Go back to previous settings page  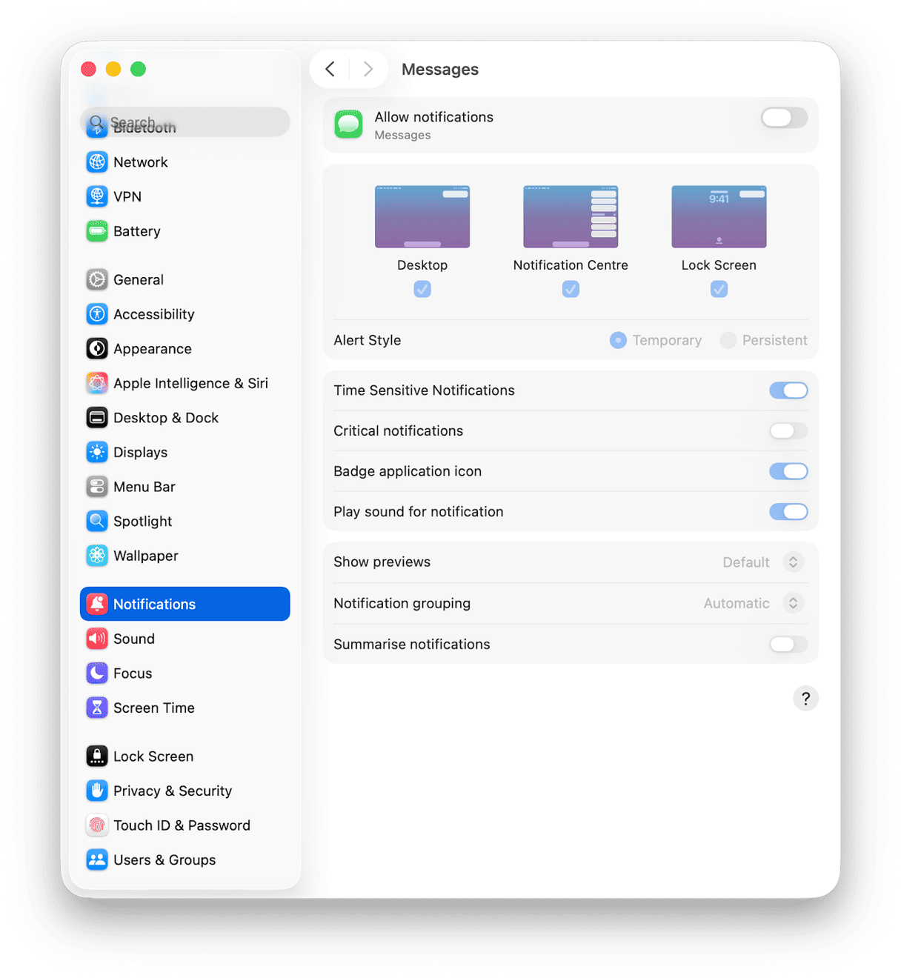330,70
